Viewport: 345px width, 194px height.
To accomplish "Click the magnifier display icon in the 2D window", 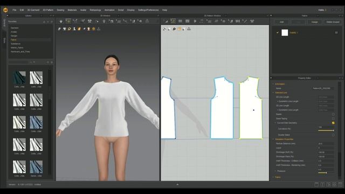I will 174,29.
